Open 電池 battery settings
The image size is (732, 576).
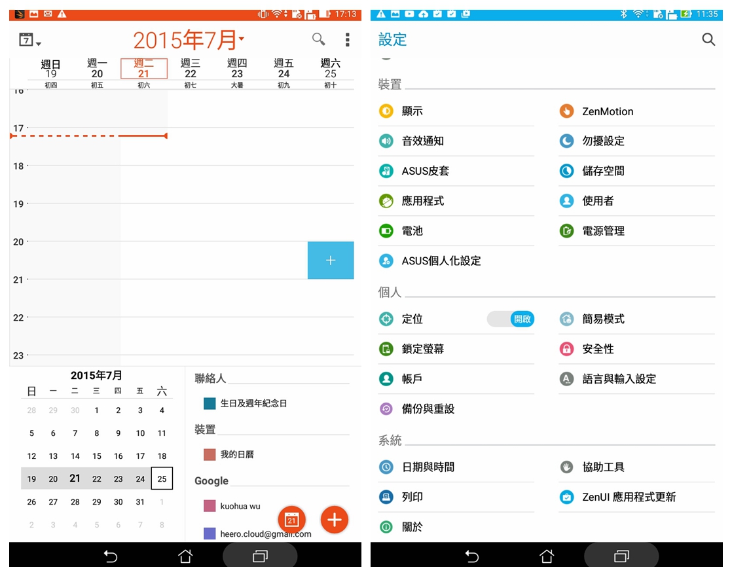click(x=456, y=230)
